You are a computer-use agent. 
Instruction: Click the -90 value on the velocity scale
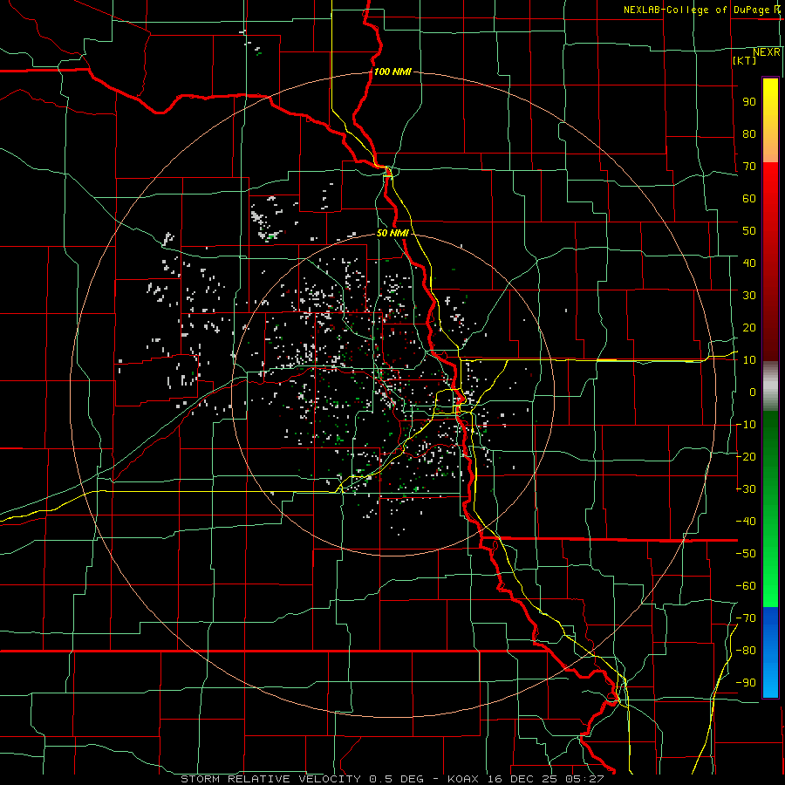pyautogui.click(x=746, y=683)
